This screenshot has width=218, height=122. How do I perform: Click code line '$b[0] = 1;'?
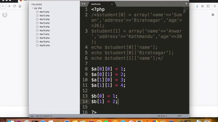pos(104,96)
